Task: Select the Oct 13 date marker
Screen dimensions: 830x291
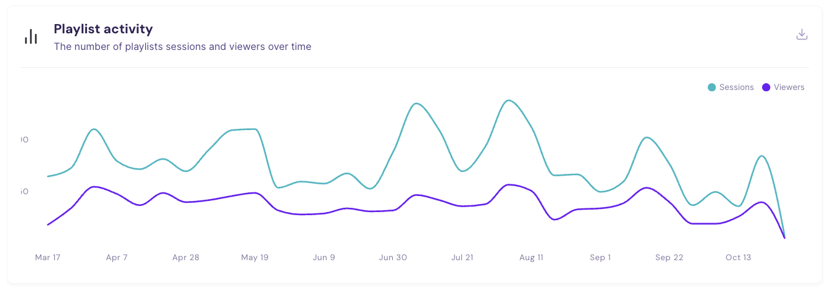Action: coord(738,258)
